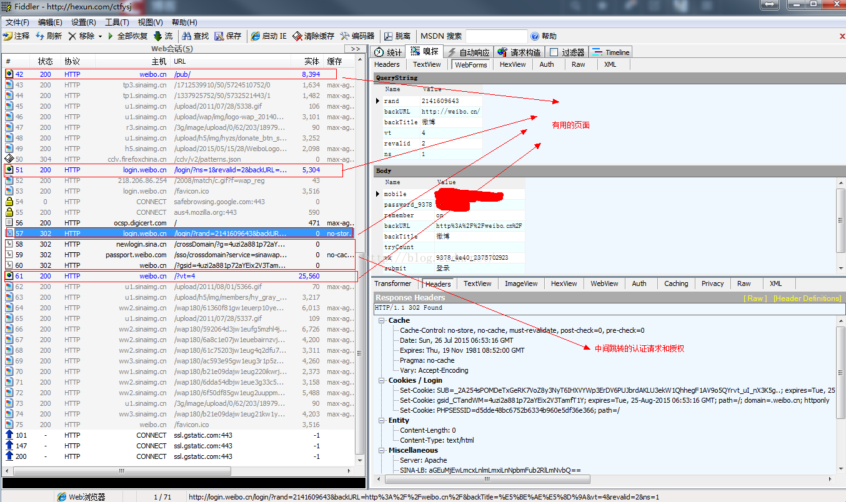
Task: Select session 56 ocsp.digicert.com row
Action: tap(179, 223)
